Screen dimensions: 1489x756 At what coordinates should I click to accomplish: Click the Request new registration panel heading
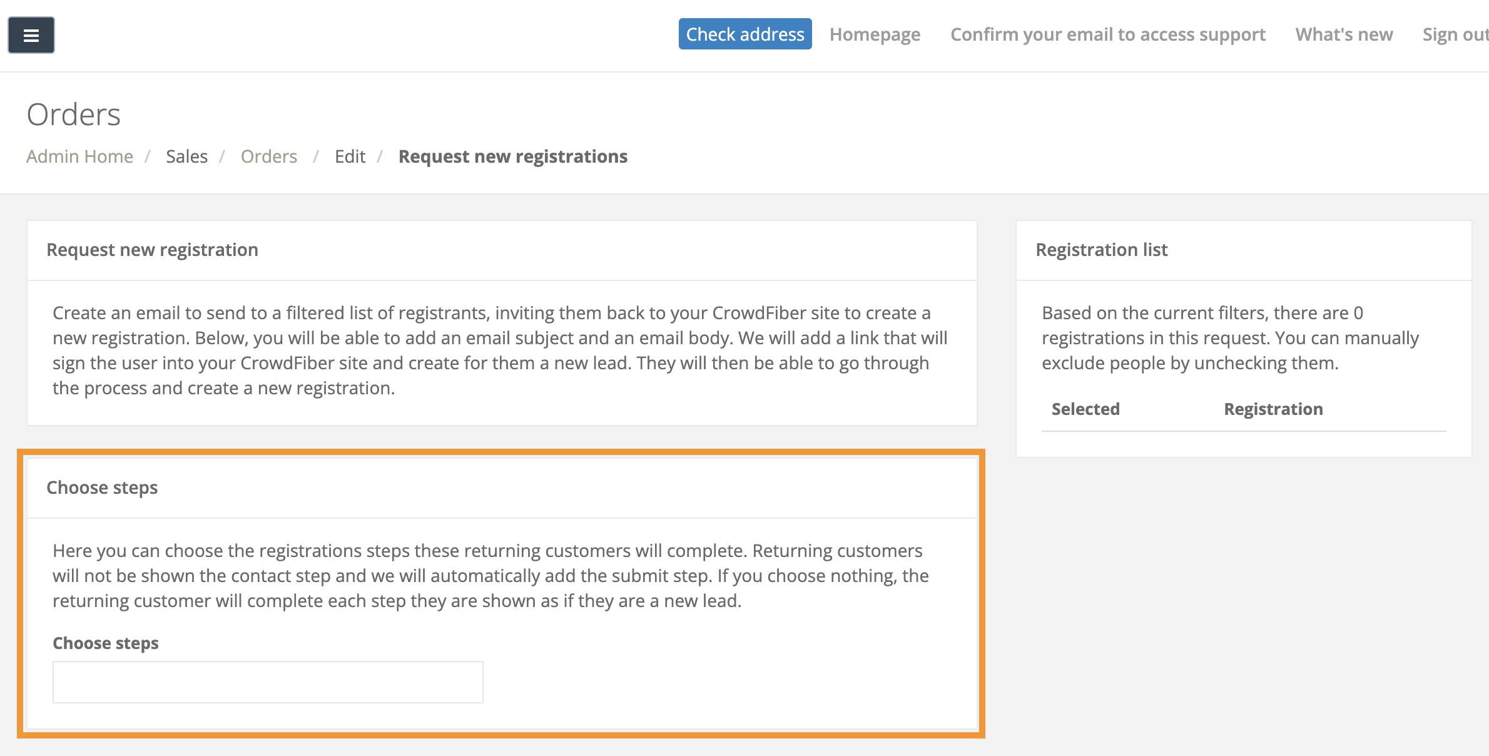[x=152, y=250]
